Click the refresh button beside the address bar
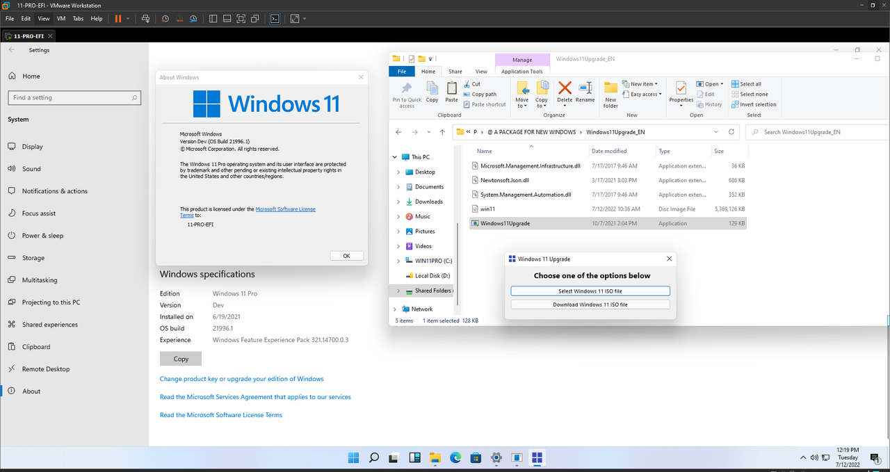 pyautogui.click(x=731, y=131)
